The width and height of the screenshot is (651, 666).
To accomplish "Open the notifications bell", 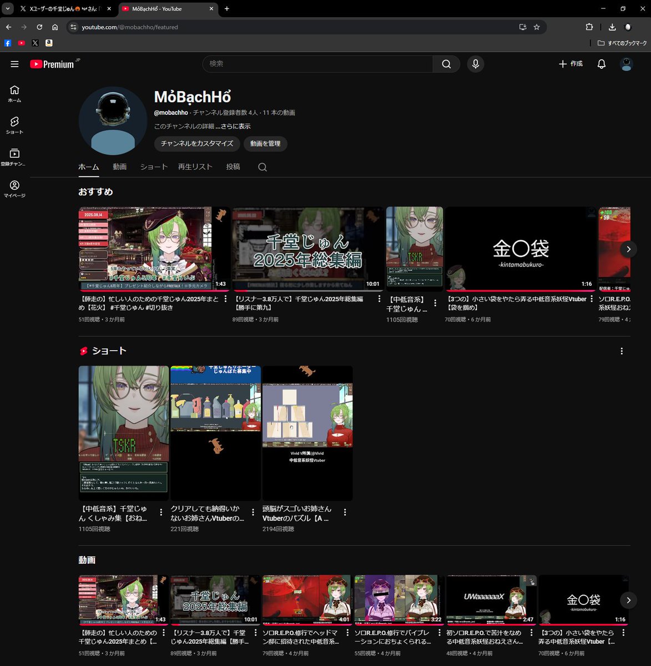I will point(601,64).
